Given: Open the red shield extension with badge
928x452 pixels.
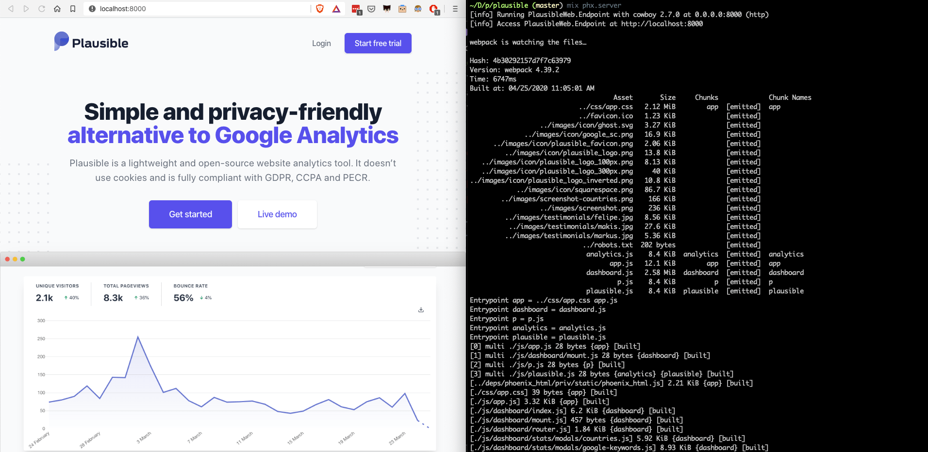Looking at the screenshot, I should click(x=434, y=9).
